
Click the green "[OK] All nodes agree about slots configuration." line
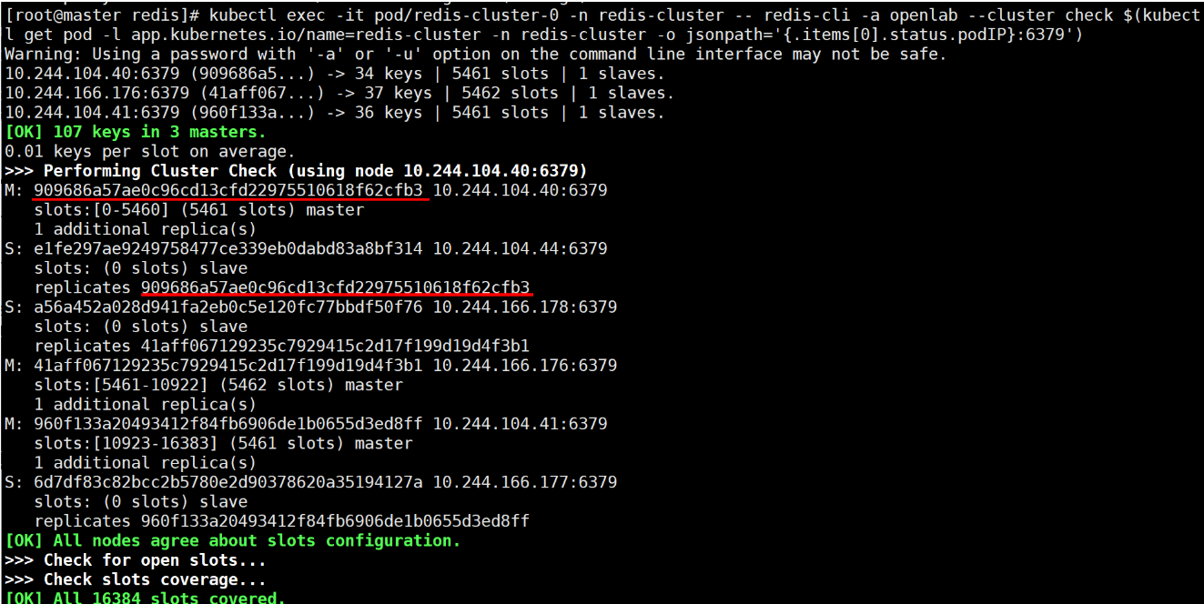pos(233,540)
